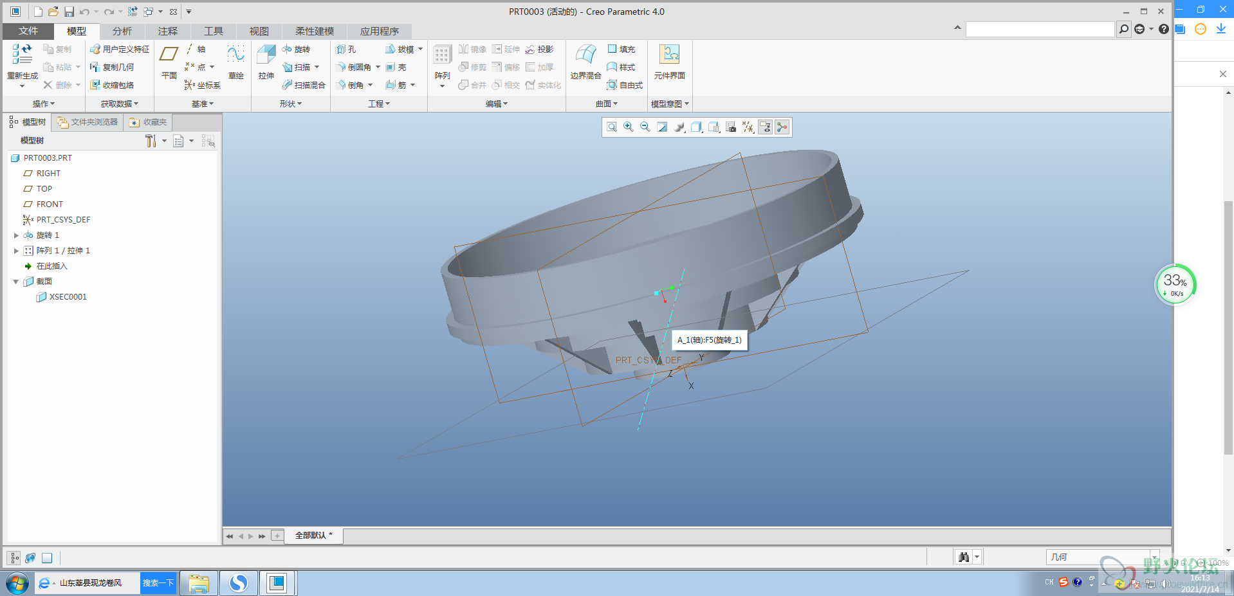The width and height of the screenshot is (1234, 596).
Task: Click 搜索一下 button in the taskbar
Action: [158, 583]
